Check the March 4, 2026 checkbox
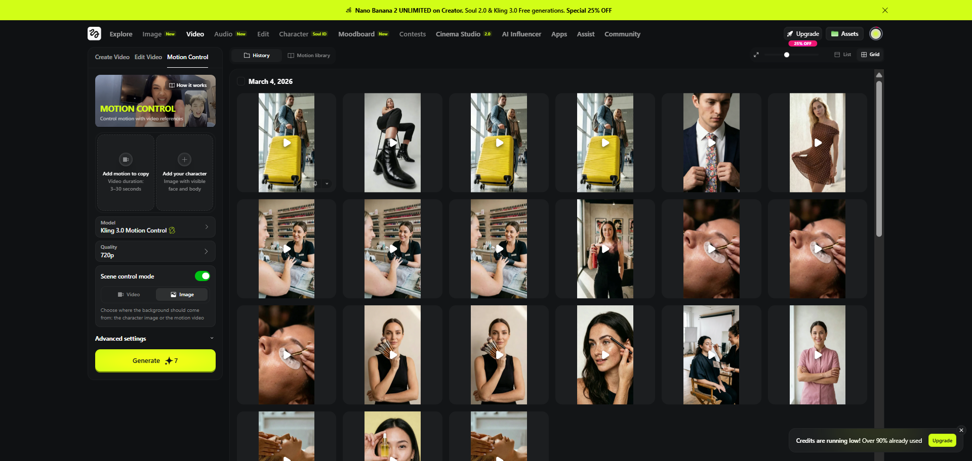 coord(241,81)
